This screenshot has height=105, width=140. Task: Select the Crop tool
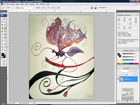[2, 25]
